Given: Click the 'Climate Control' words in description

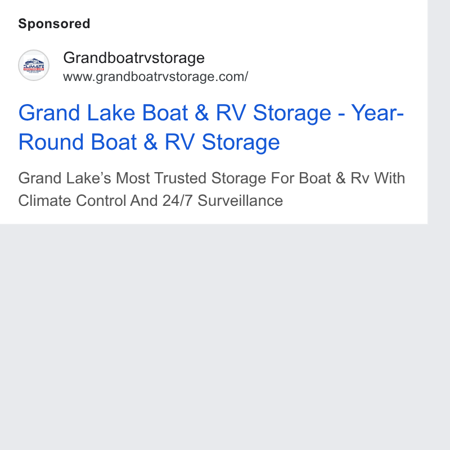Looking at the screenshot, I should coord(73,200).
